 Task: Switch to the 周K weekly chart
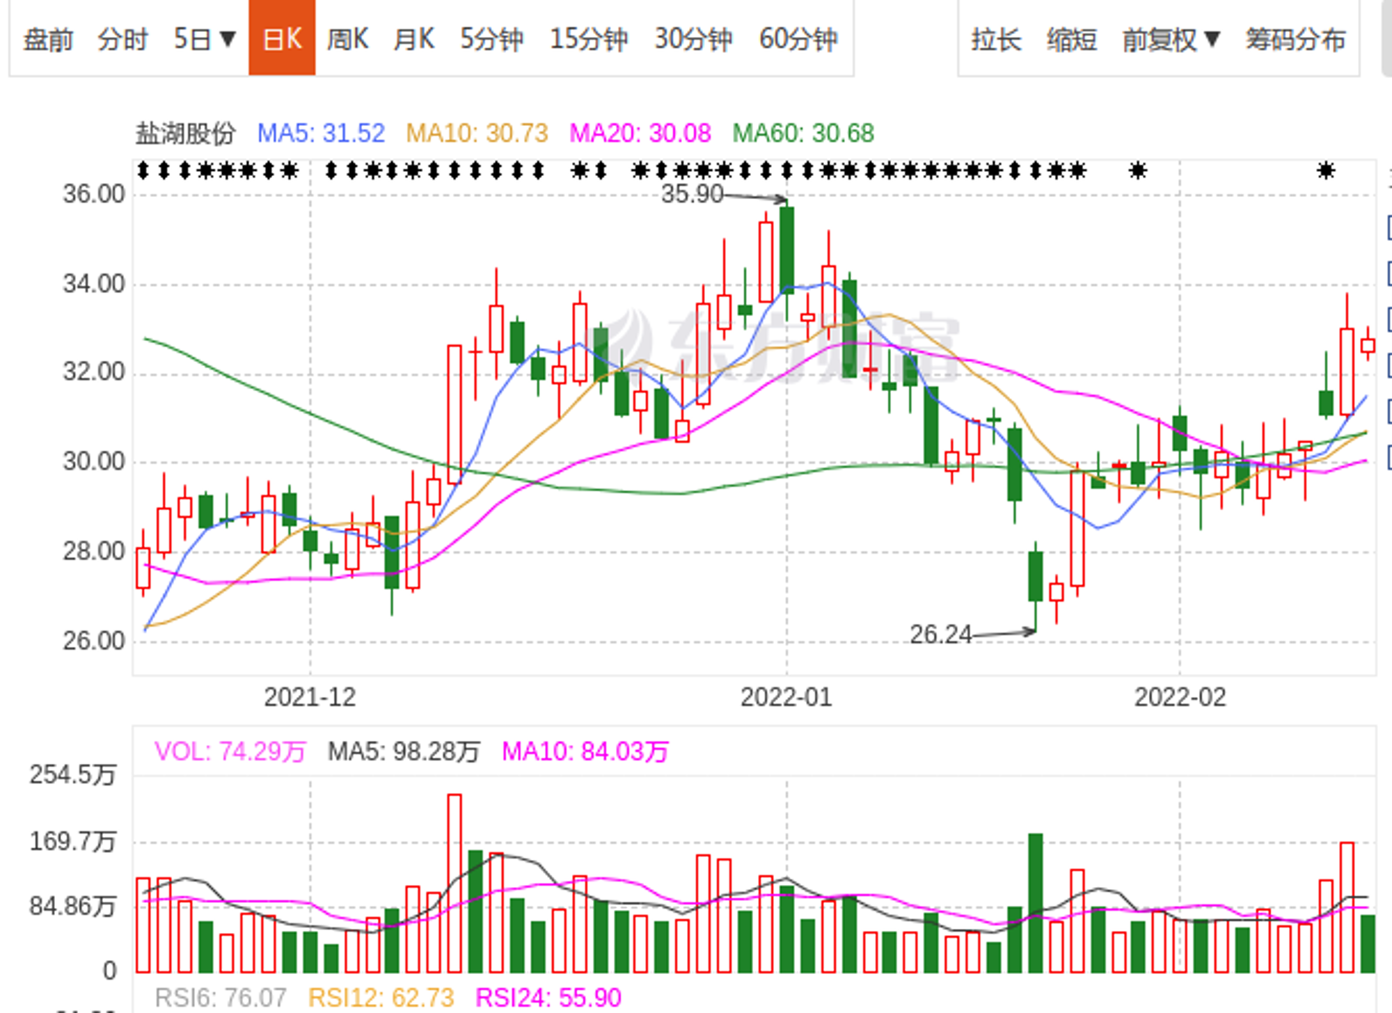pyautogui.click(x=348, y=39)
